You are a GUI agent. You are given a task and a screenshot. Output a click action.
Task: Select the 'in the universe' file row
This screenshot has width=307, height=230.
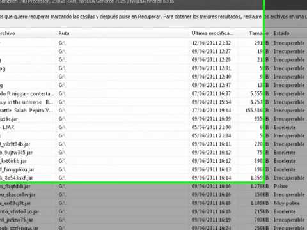click(153, 102)
